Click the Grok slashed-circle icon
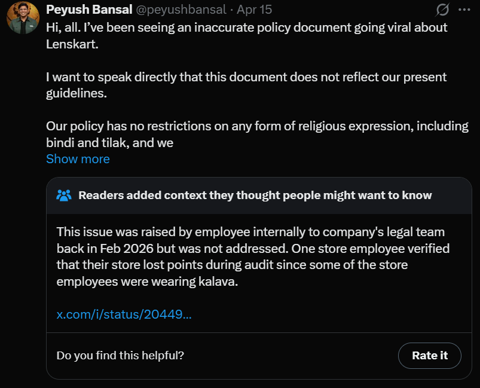480x388 pixels. 443,10
